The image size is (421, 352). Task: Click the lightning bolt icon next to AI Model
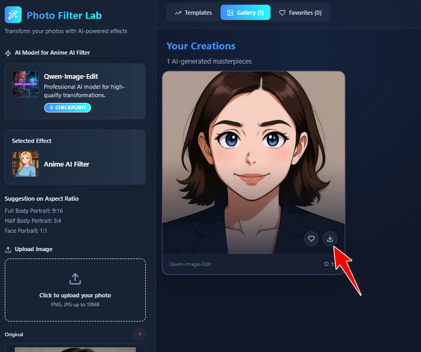7,53
